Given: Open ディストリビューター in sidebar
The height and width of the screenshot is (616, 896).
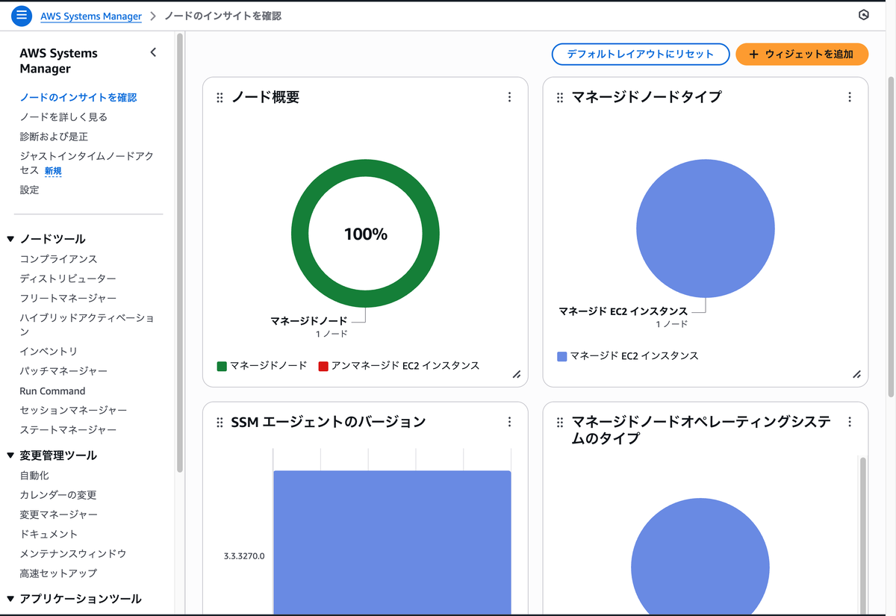Looking at the screenshot, I should (68, 279).
